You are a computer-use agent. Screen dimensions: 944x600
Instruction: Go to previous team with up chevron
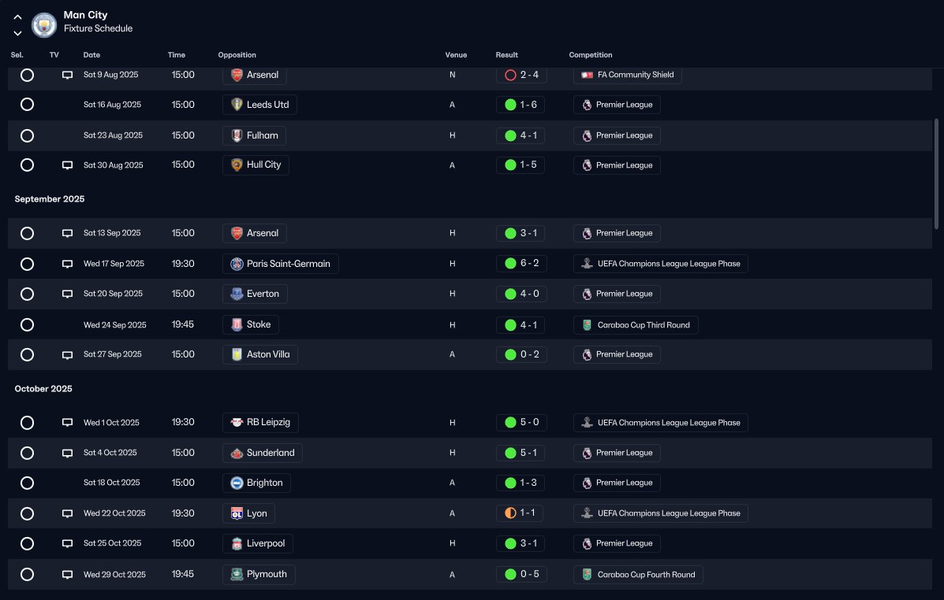point(17,17)
